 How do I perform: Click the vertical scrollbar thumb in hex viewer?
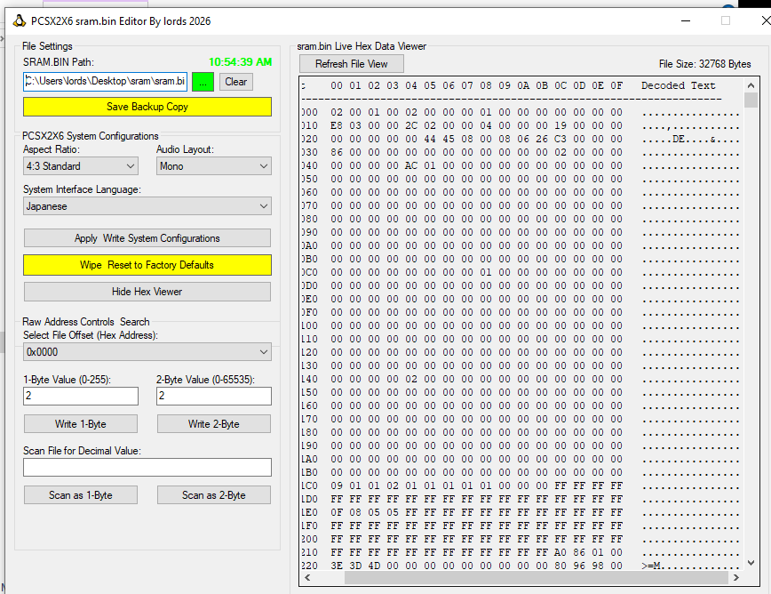click(751, 100)
